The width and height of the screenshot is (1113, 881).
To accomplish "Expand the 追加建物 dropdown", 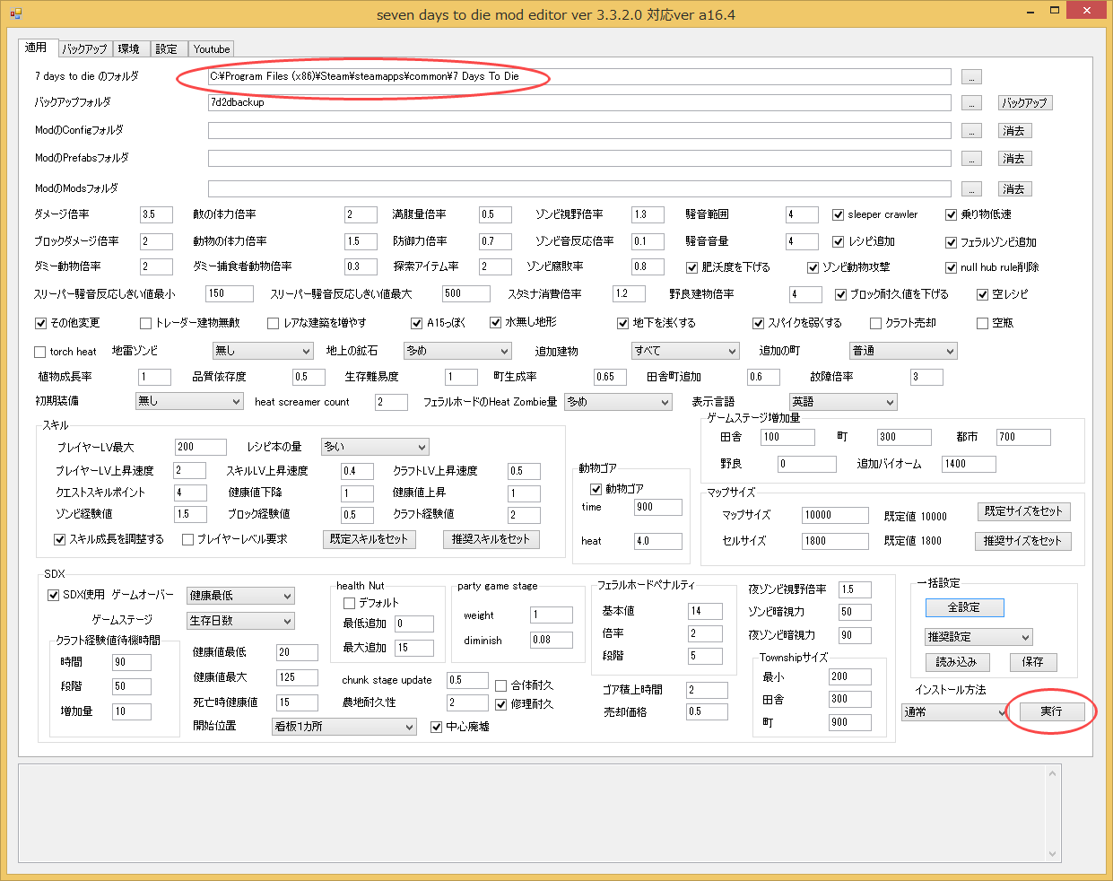I will coord(685,351).
